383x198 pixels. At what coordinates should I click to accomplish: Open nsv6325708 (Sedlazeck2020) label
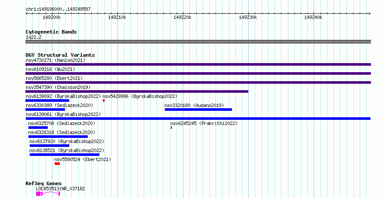(x=62, y=123)
